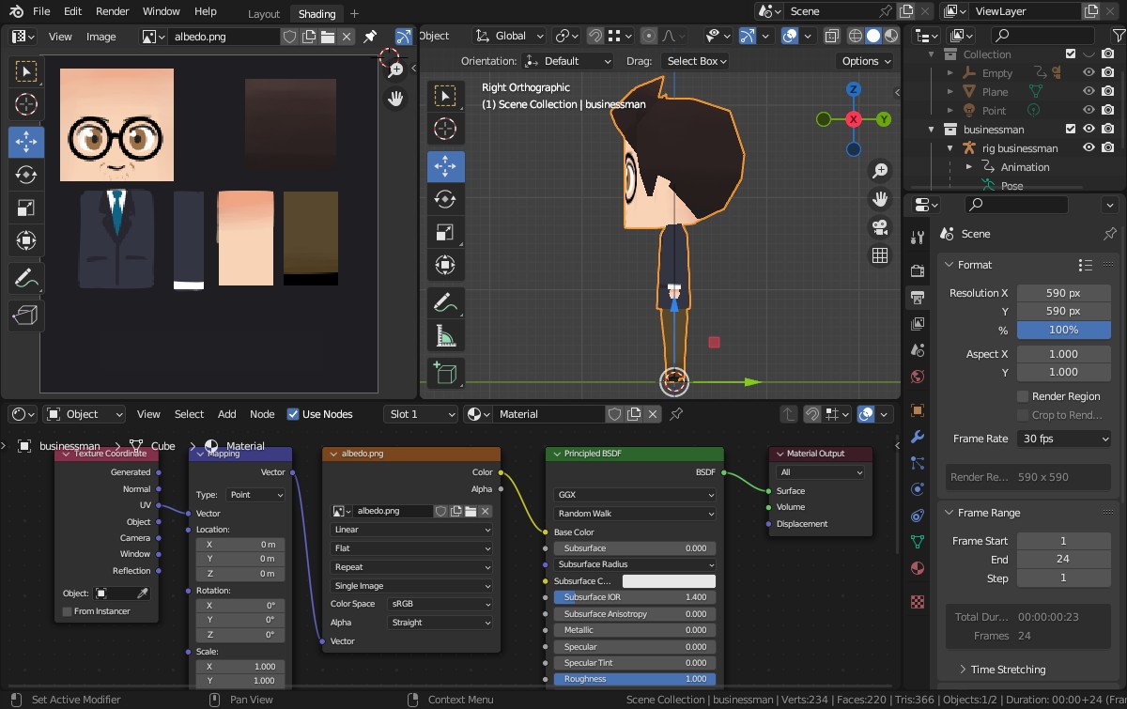Image resolution: width=1127 pixels, height=709 pixels.
Task: Click the pan hand icon in image editor
Action: point(395,98)
